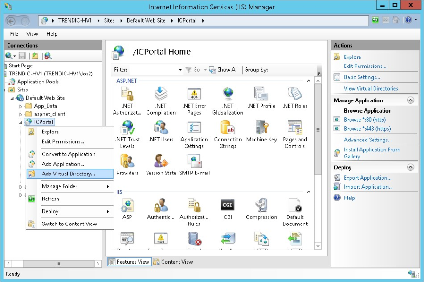Image resolution: width=424 pixels, height=282 pixels.
Task: Click the Up folder icon in the Connections toolbar
Action: [35, 56]
